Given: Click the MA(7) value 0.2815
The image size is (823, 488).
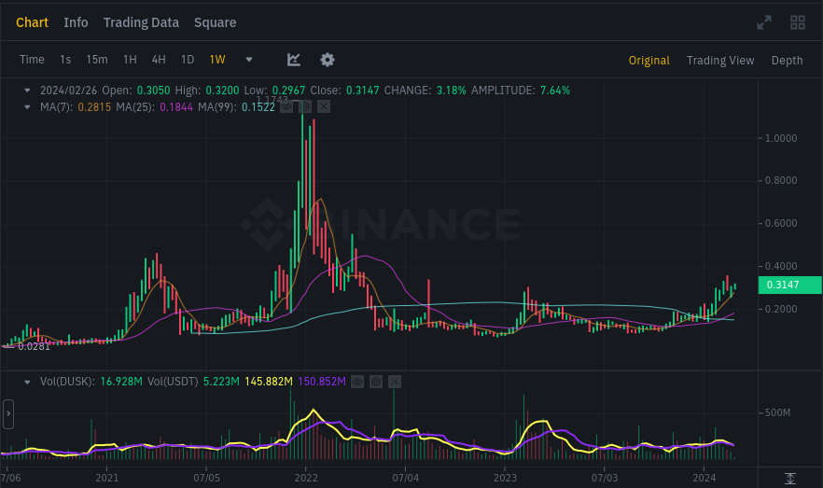Looking at the screenshot, I should (x=94, y=107).
